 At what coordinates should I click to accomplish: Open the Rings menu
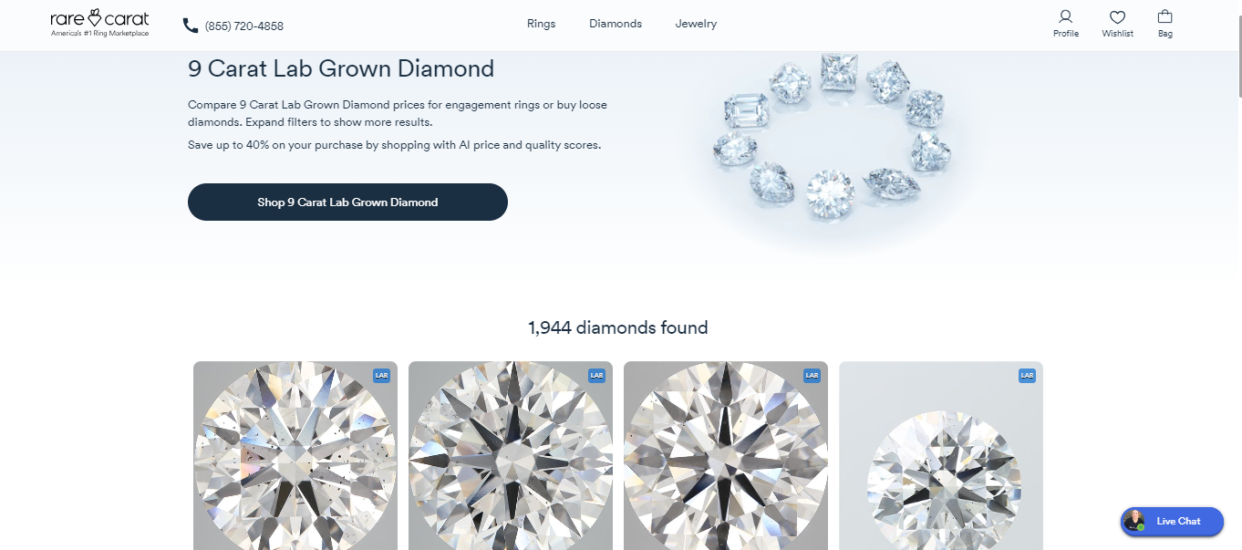click(x=541, y=24)
